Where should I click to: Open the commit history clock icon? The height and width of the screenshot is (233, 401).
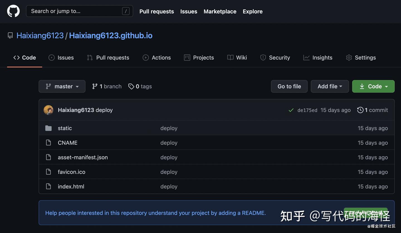click(x=361, y=110)
